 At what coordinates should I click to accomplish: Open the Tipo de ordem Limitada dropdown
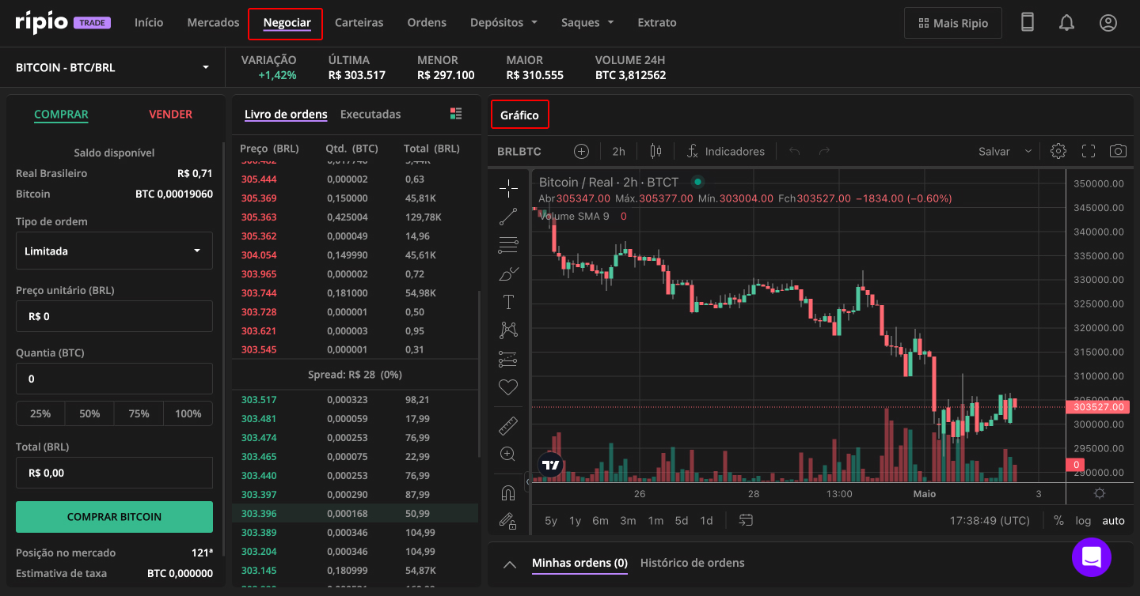coord(114,251)
